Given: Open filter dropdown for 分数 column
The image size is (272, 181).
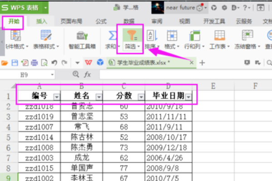Looking at the screenshot, I should [x=141, y=97].
